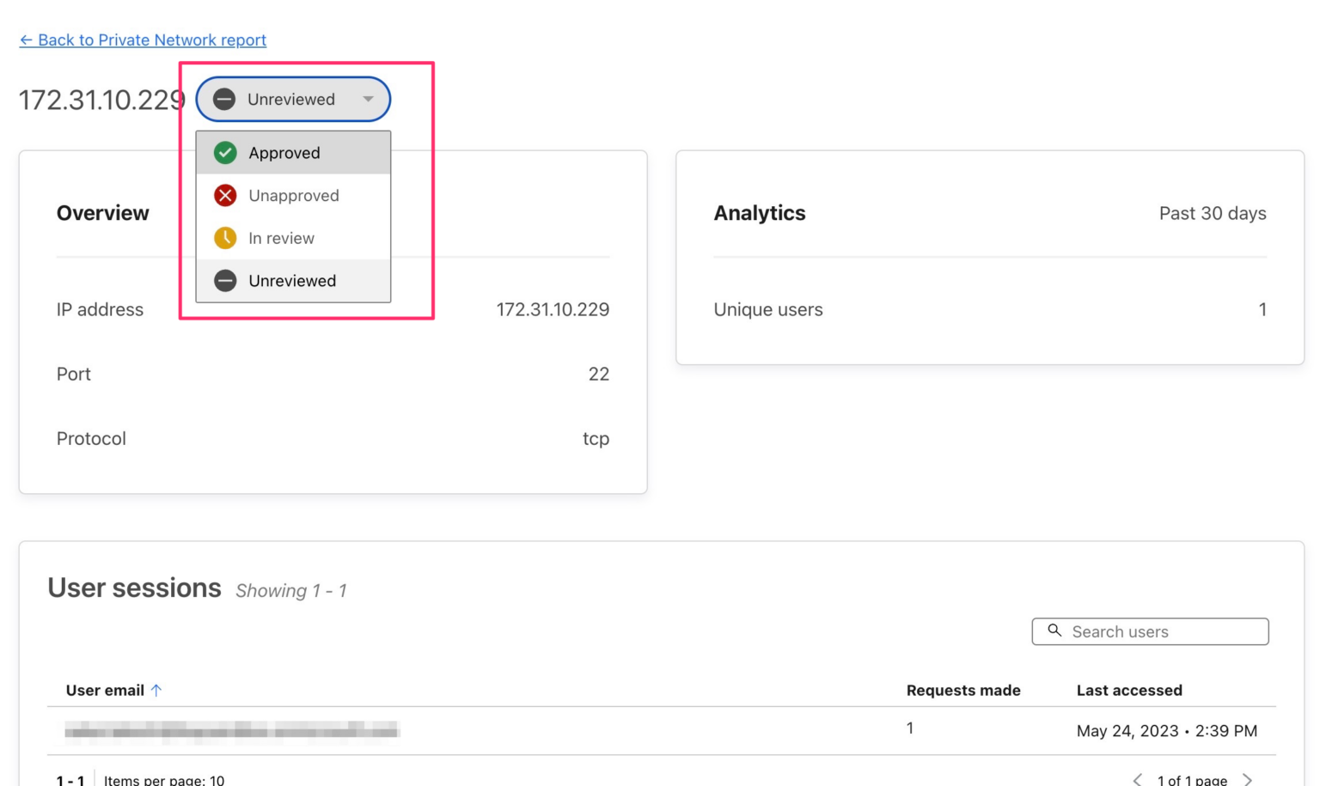Click the previous page chevron icon
Image resolution: width=1320 pixels, height=786 pixels.
click(1138, 780)
